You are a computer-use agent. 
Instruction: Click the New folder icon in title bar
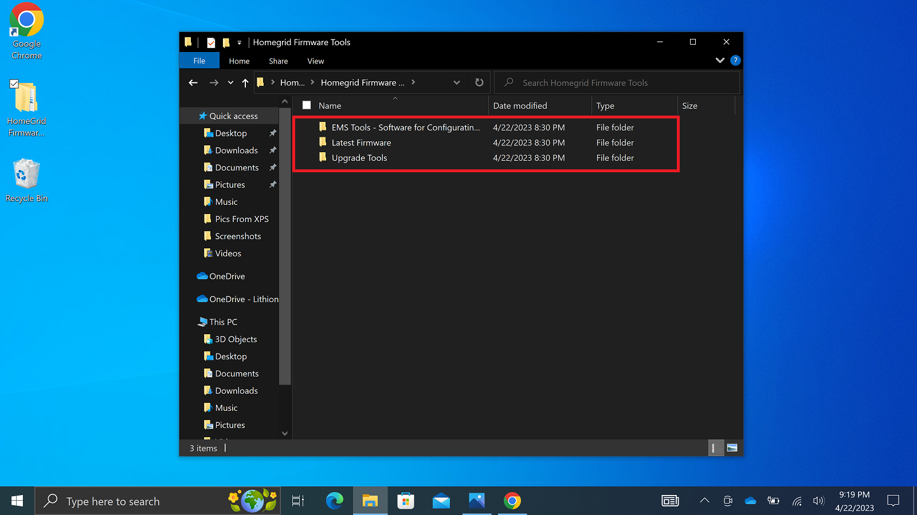click(226, 42)
